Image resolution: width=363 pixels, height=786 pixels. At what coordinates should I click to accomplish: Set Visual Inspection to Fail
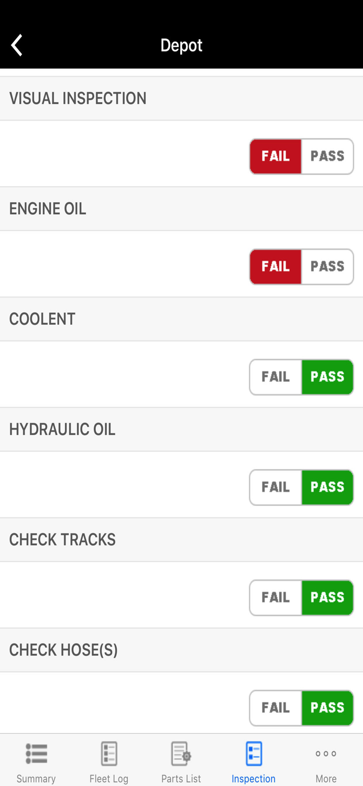[276, 156]
